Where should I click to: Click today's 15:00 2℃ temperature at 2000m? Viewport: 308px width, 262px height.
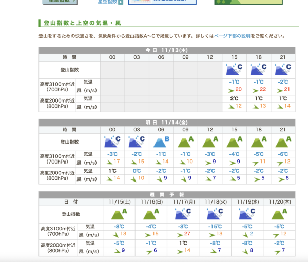(234, 98)
